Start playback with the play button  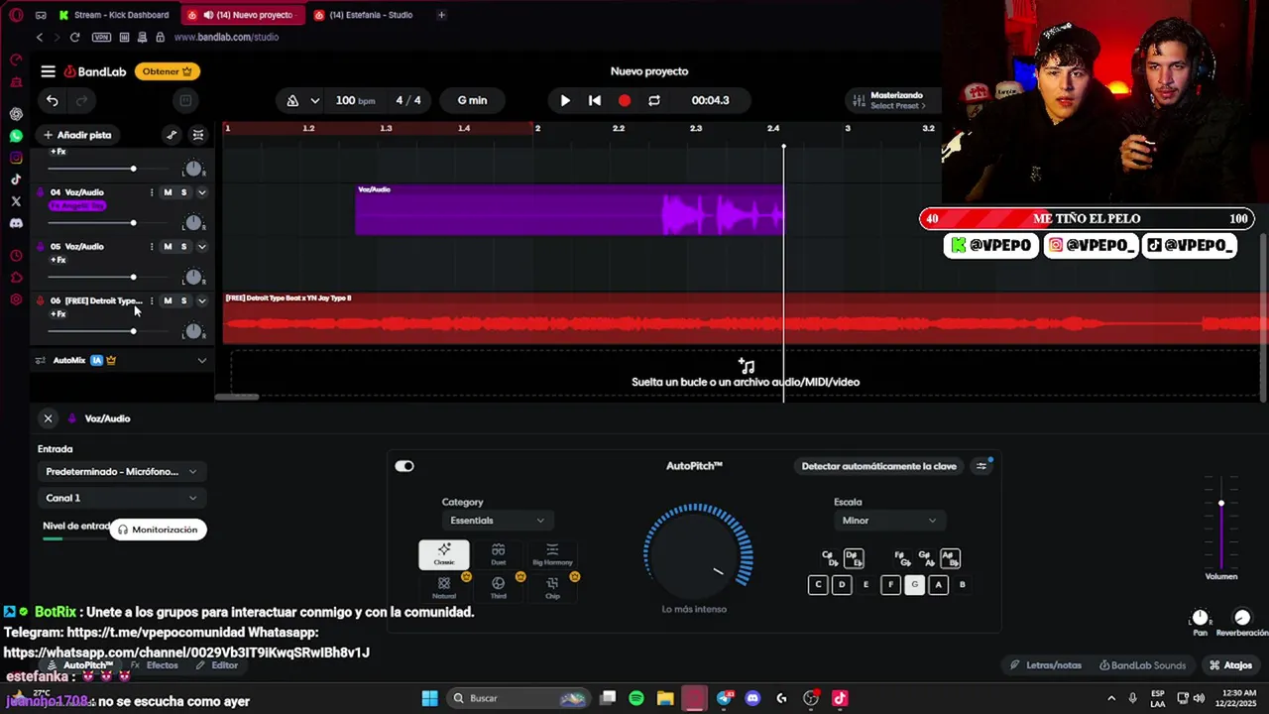(565, 100)
